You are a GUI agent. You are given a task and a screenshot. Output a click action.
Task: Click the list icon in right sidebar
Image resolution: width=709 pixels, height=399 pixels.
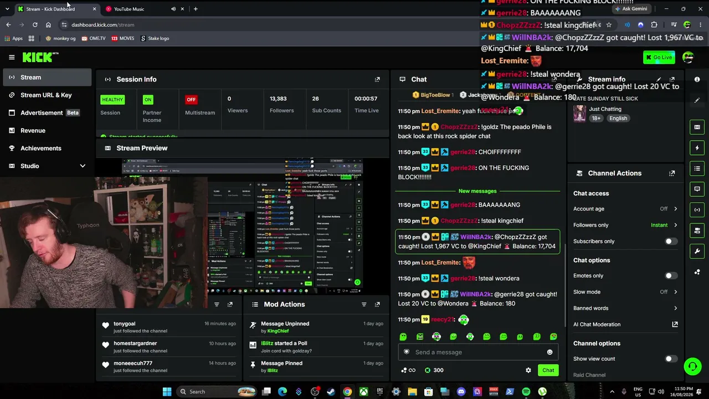(x=697, y=168)
